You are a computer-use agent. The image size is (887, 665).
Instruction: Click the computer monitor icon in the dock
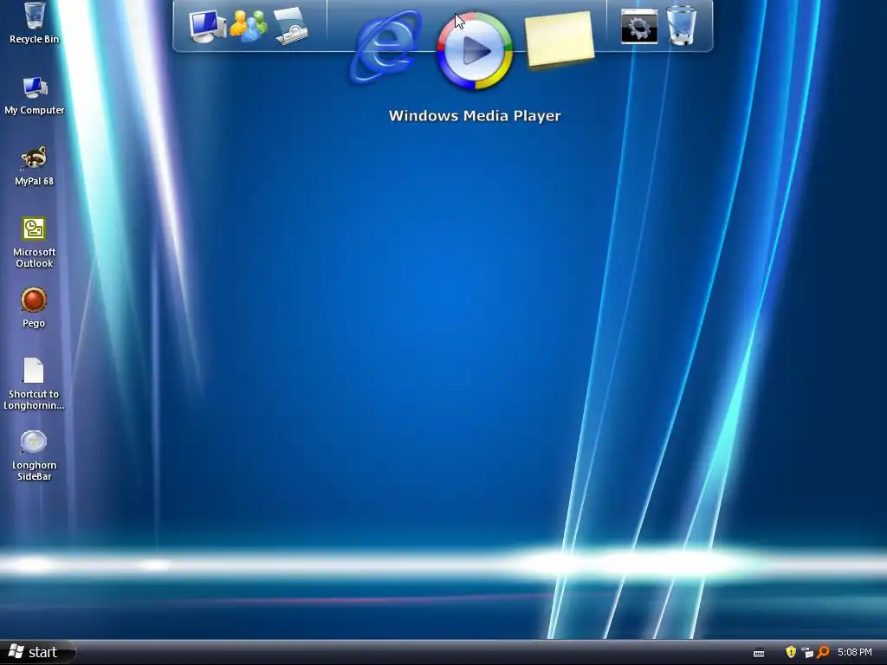(x=208, y=26)
